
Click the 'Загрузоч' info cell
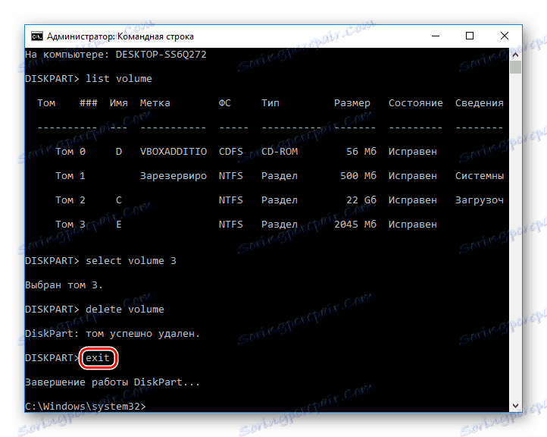[480, 200]
